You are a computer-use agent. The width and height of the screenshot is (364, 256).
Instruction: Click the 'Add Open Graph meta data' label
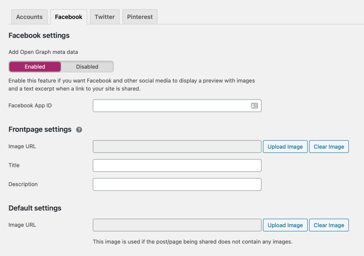(43, 52)
